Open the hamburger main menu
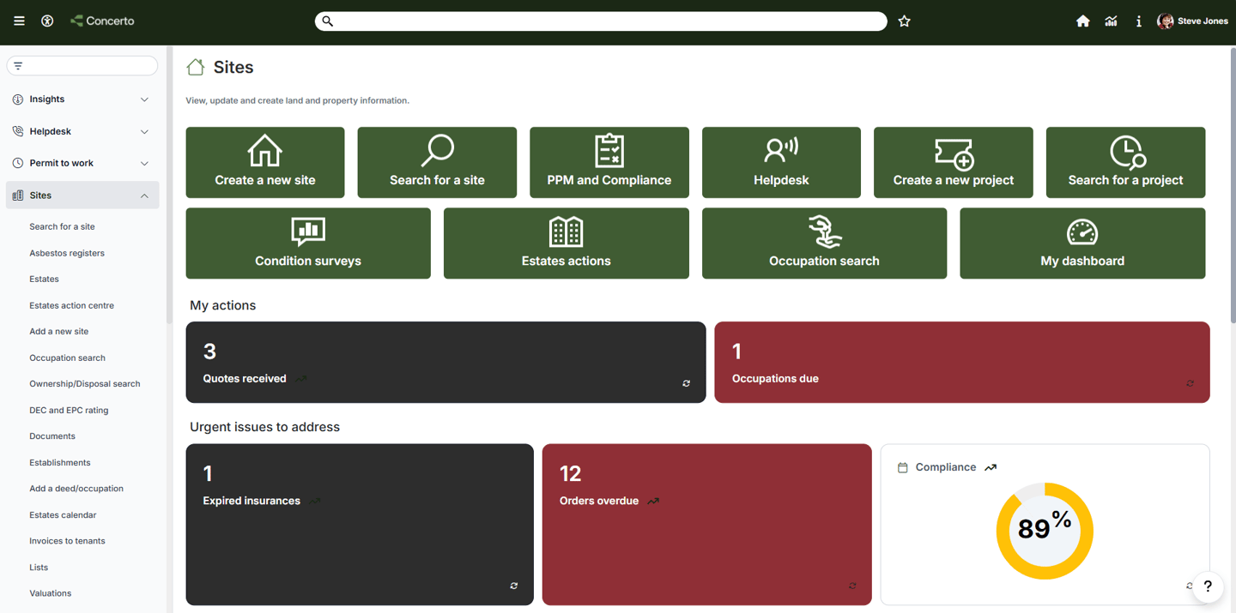This screenshot has height=613, width=1236. coord(19,21)
